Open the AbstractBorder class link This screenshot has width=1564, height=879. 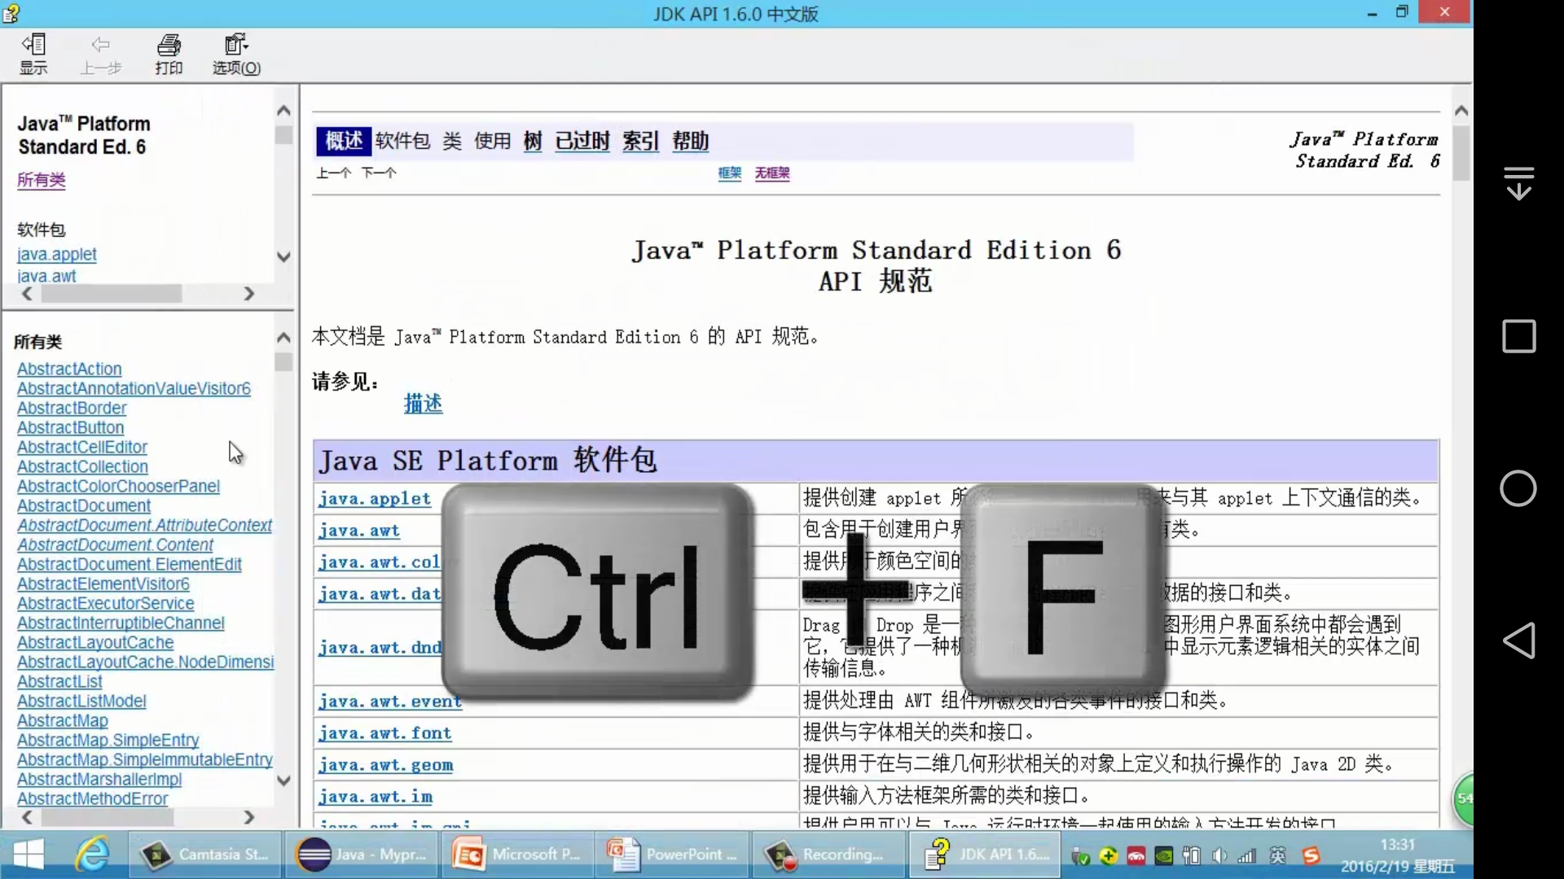point(72,409)
